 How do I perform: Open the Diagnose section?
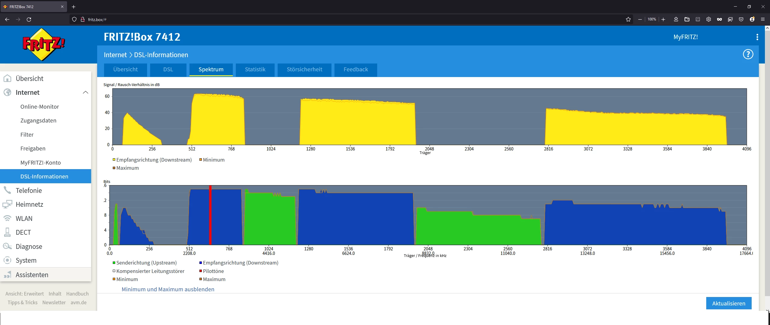click(29, 246)
